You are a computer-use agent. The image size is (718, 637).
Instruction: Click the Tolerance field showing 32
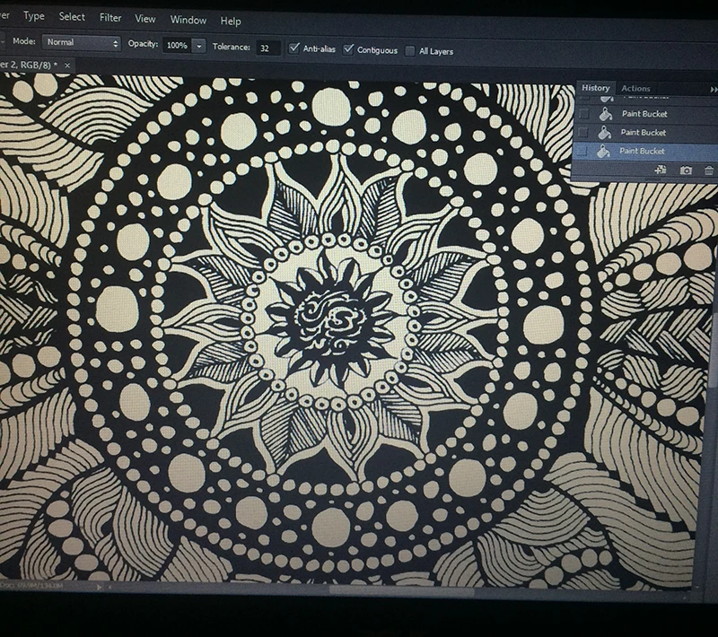click(x=267, y=48)
